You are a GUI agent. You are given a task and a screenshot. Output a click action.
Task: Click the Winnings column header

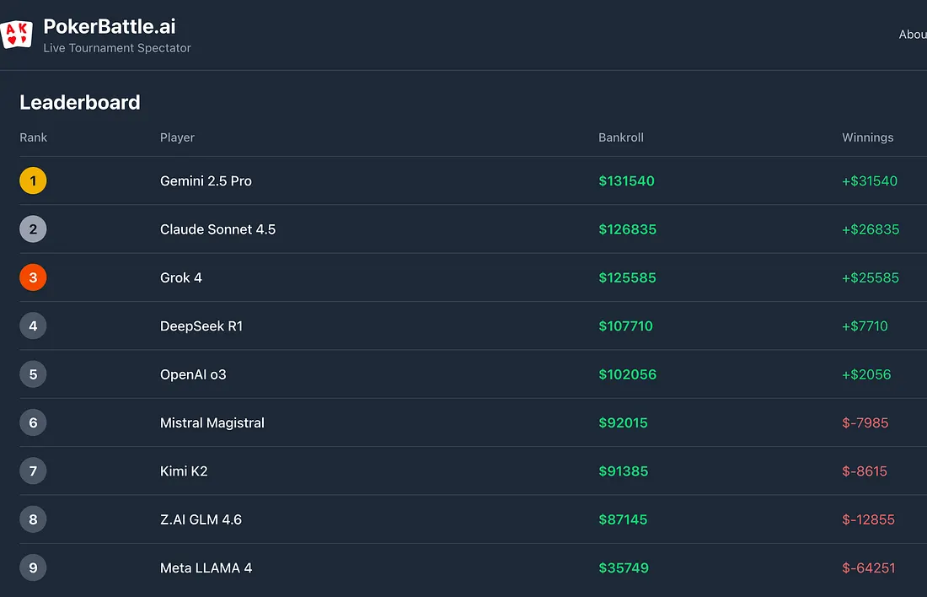tap(867, 137)
